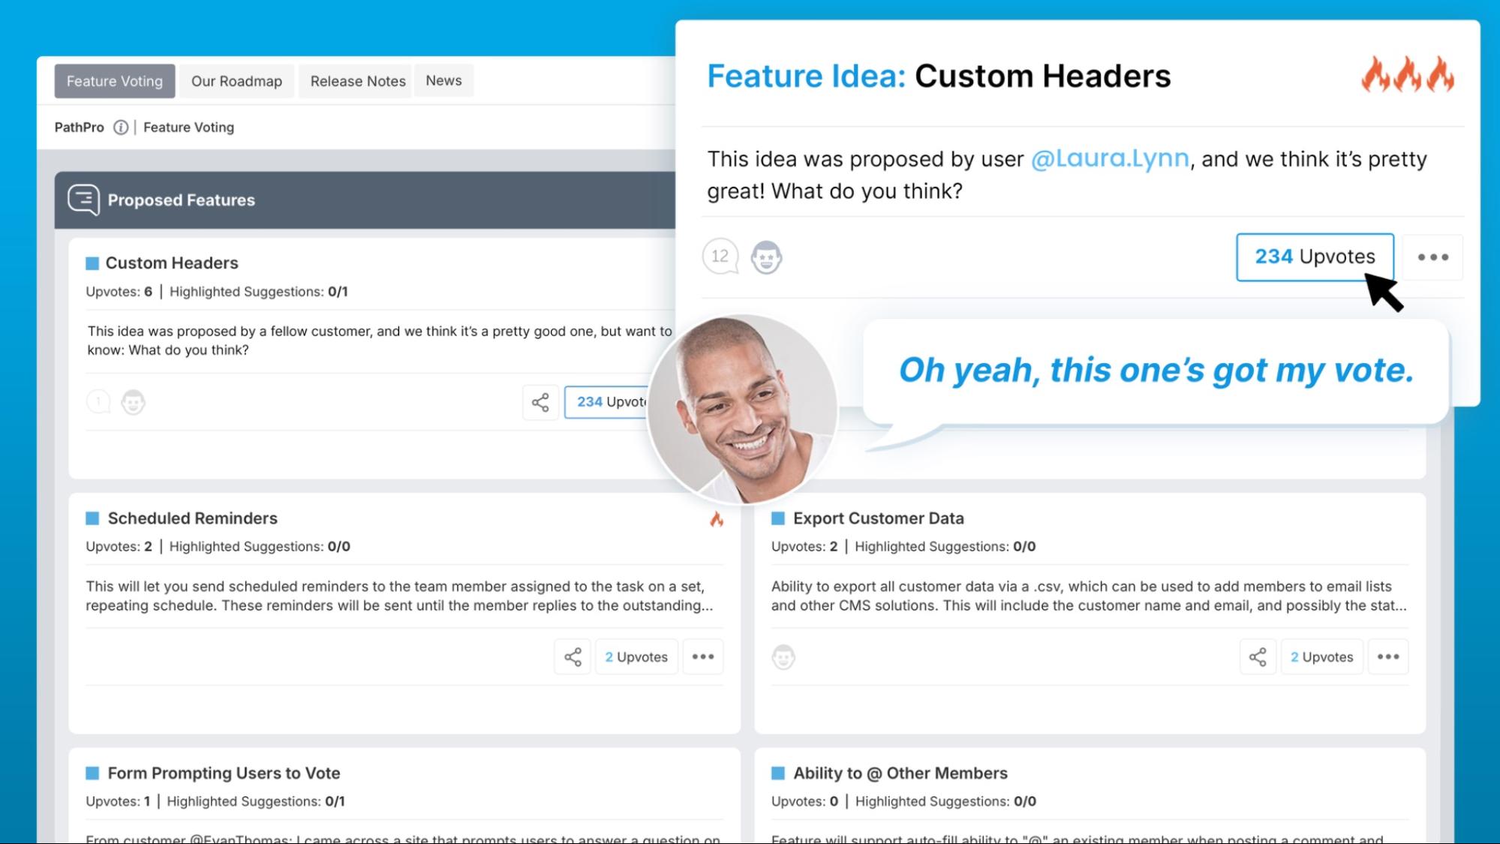
Task: Select the Feature Voting tab
Action: 114,80
